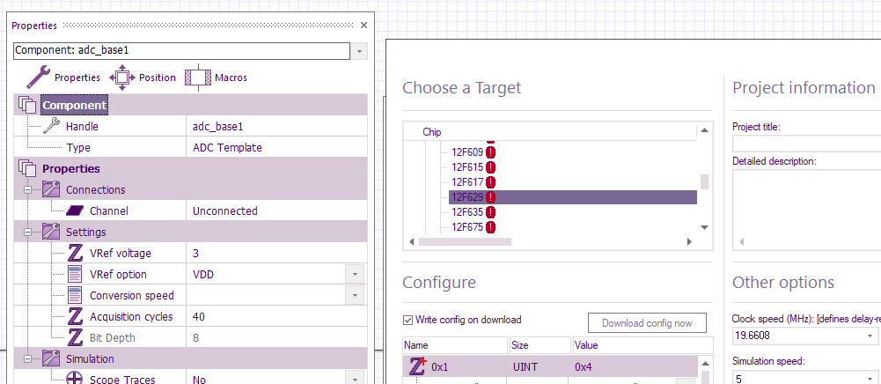Screen dimensions: 881x384
Task: Click the Project title input field
Action: 807,144
